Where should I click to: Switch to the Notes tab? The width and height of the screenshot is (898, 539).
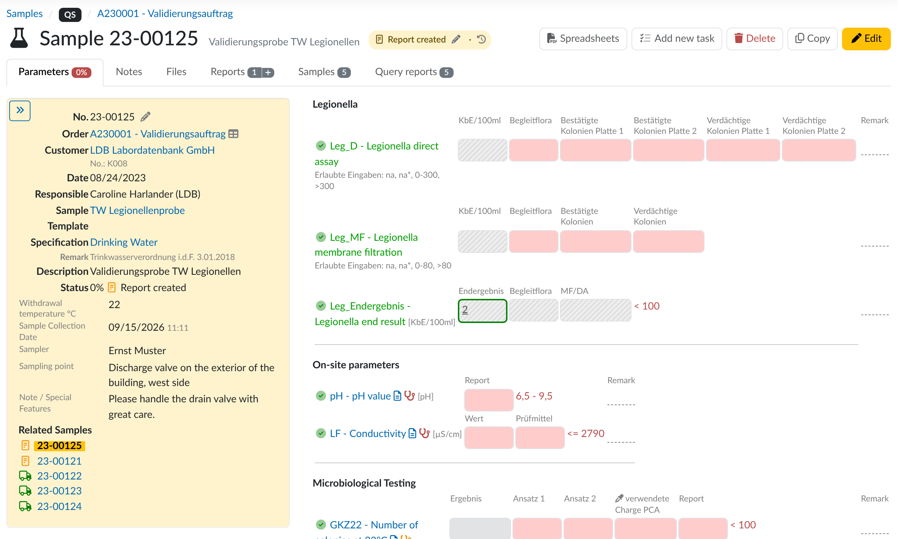point(129,72)
